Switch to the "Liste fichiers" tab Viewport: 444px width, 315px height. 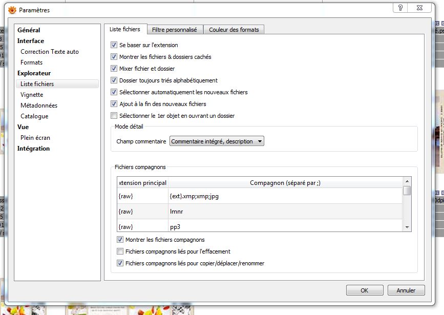click(x=125, y=29)
